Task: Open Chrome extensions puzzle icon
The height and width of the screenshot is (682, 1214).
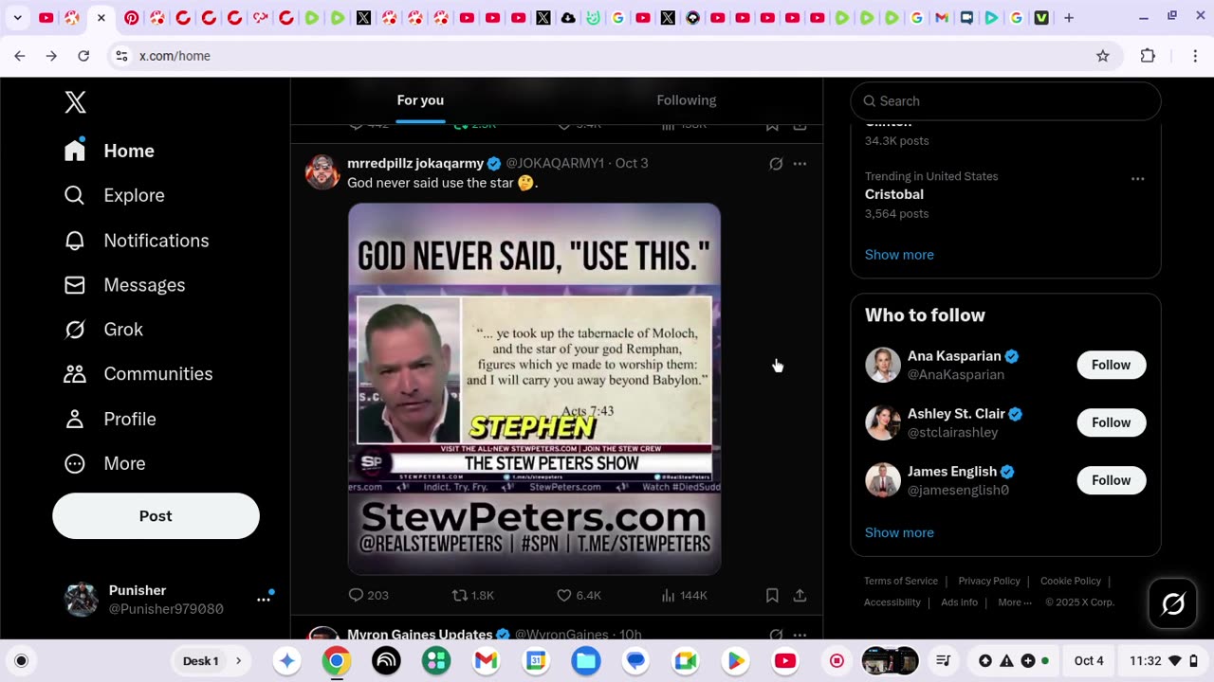Action: pos(1148,56)
